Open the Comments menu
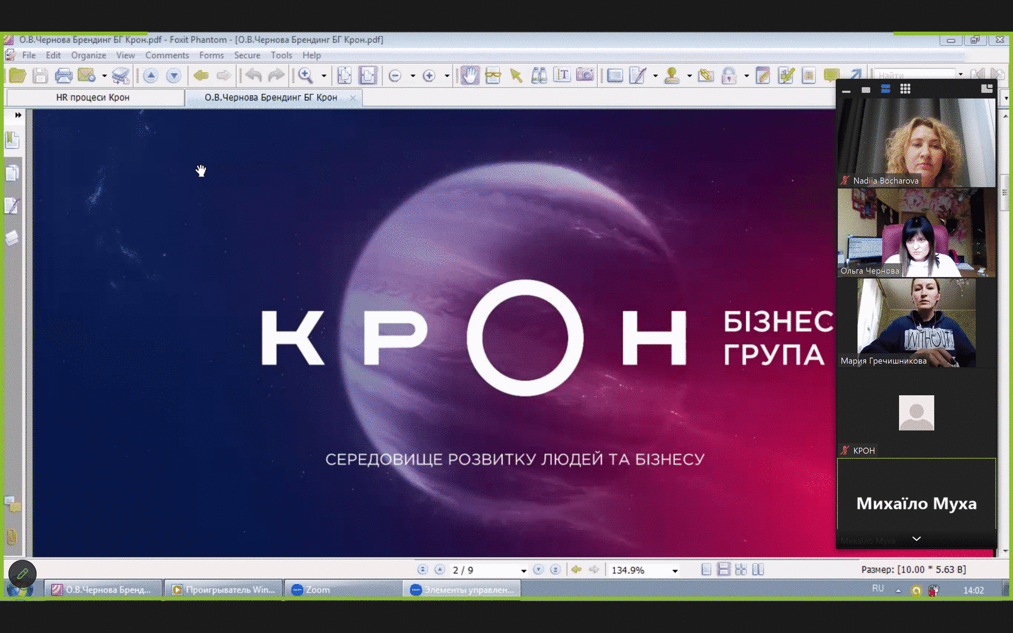1013x633 pixels. [x=167, y=55]
